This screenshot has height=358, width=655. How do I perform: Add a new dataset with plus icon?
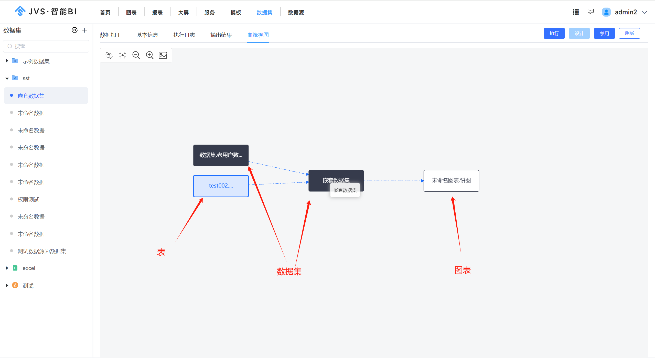point(84,30)
